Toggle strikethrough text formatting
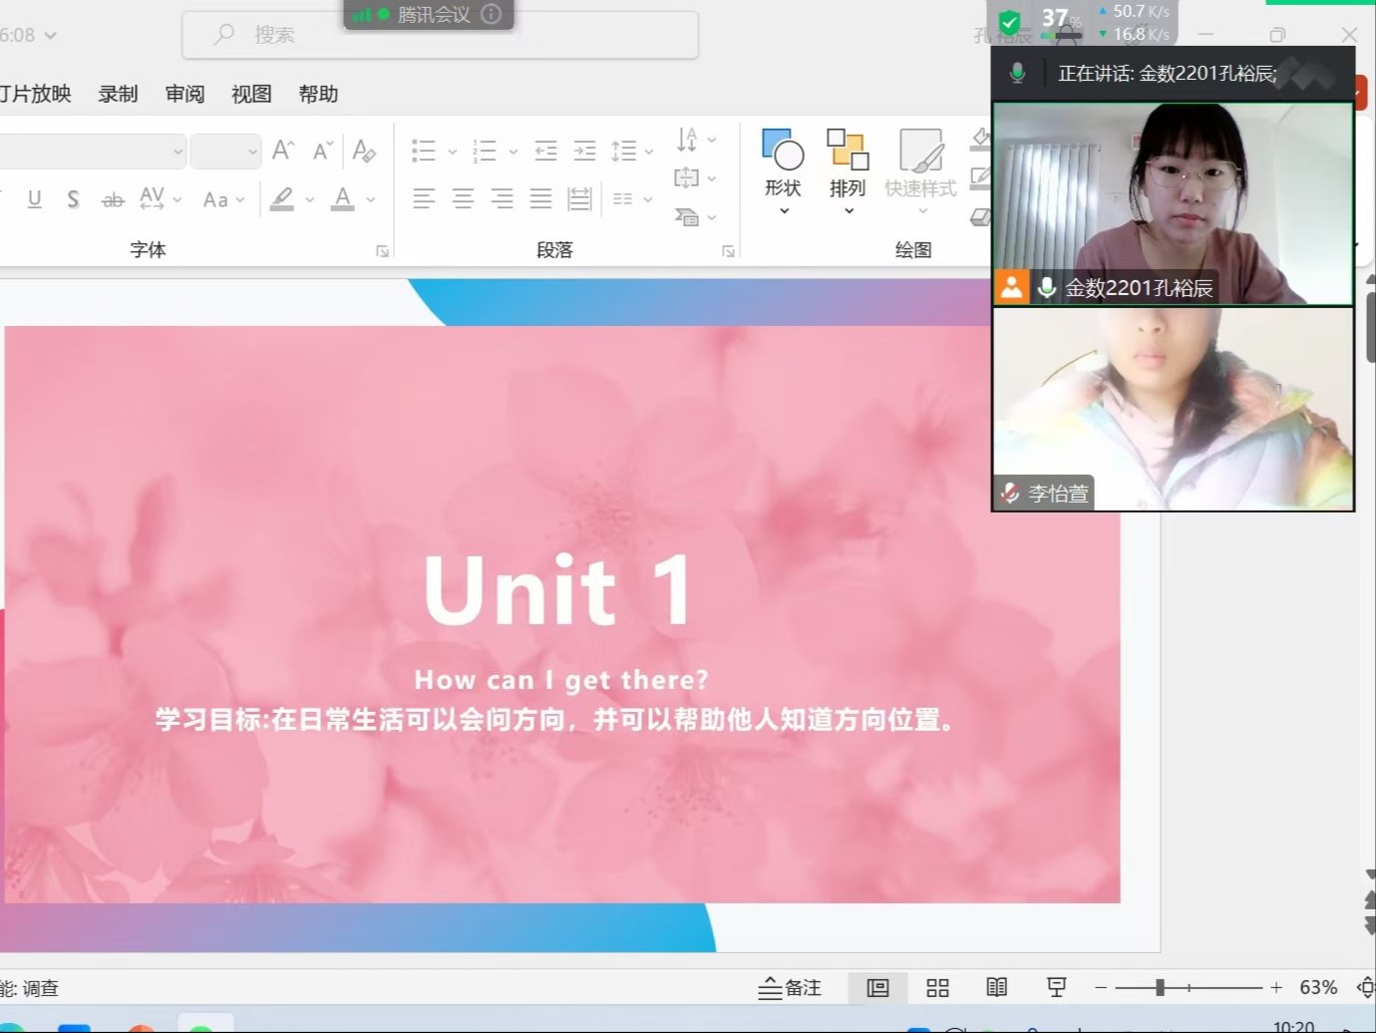The width and height of the screenshot is (1376, 1033). coord(113,199)
